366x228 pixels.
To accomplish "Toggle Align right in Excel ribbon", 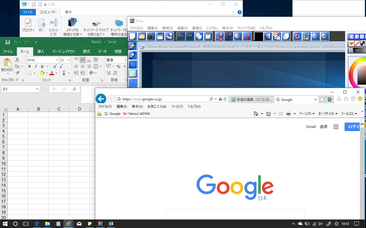I will click(x=89, y=66).
